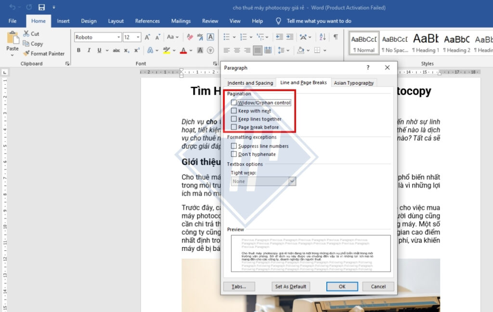This screenshot has width=493, height=312.
Task: Click the Text Effects glowing A icon
Action: coord(150,51)
